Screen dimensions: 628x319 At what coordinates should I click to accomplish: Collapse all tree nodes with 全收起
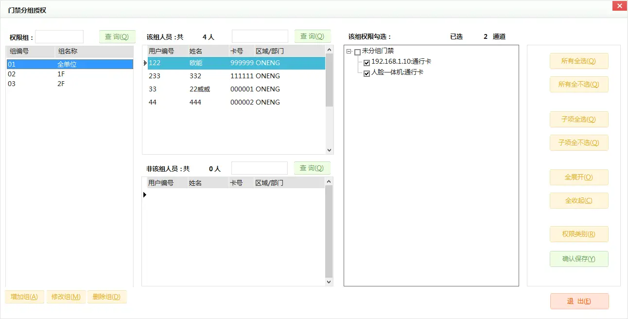pos(579,200)
